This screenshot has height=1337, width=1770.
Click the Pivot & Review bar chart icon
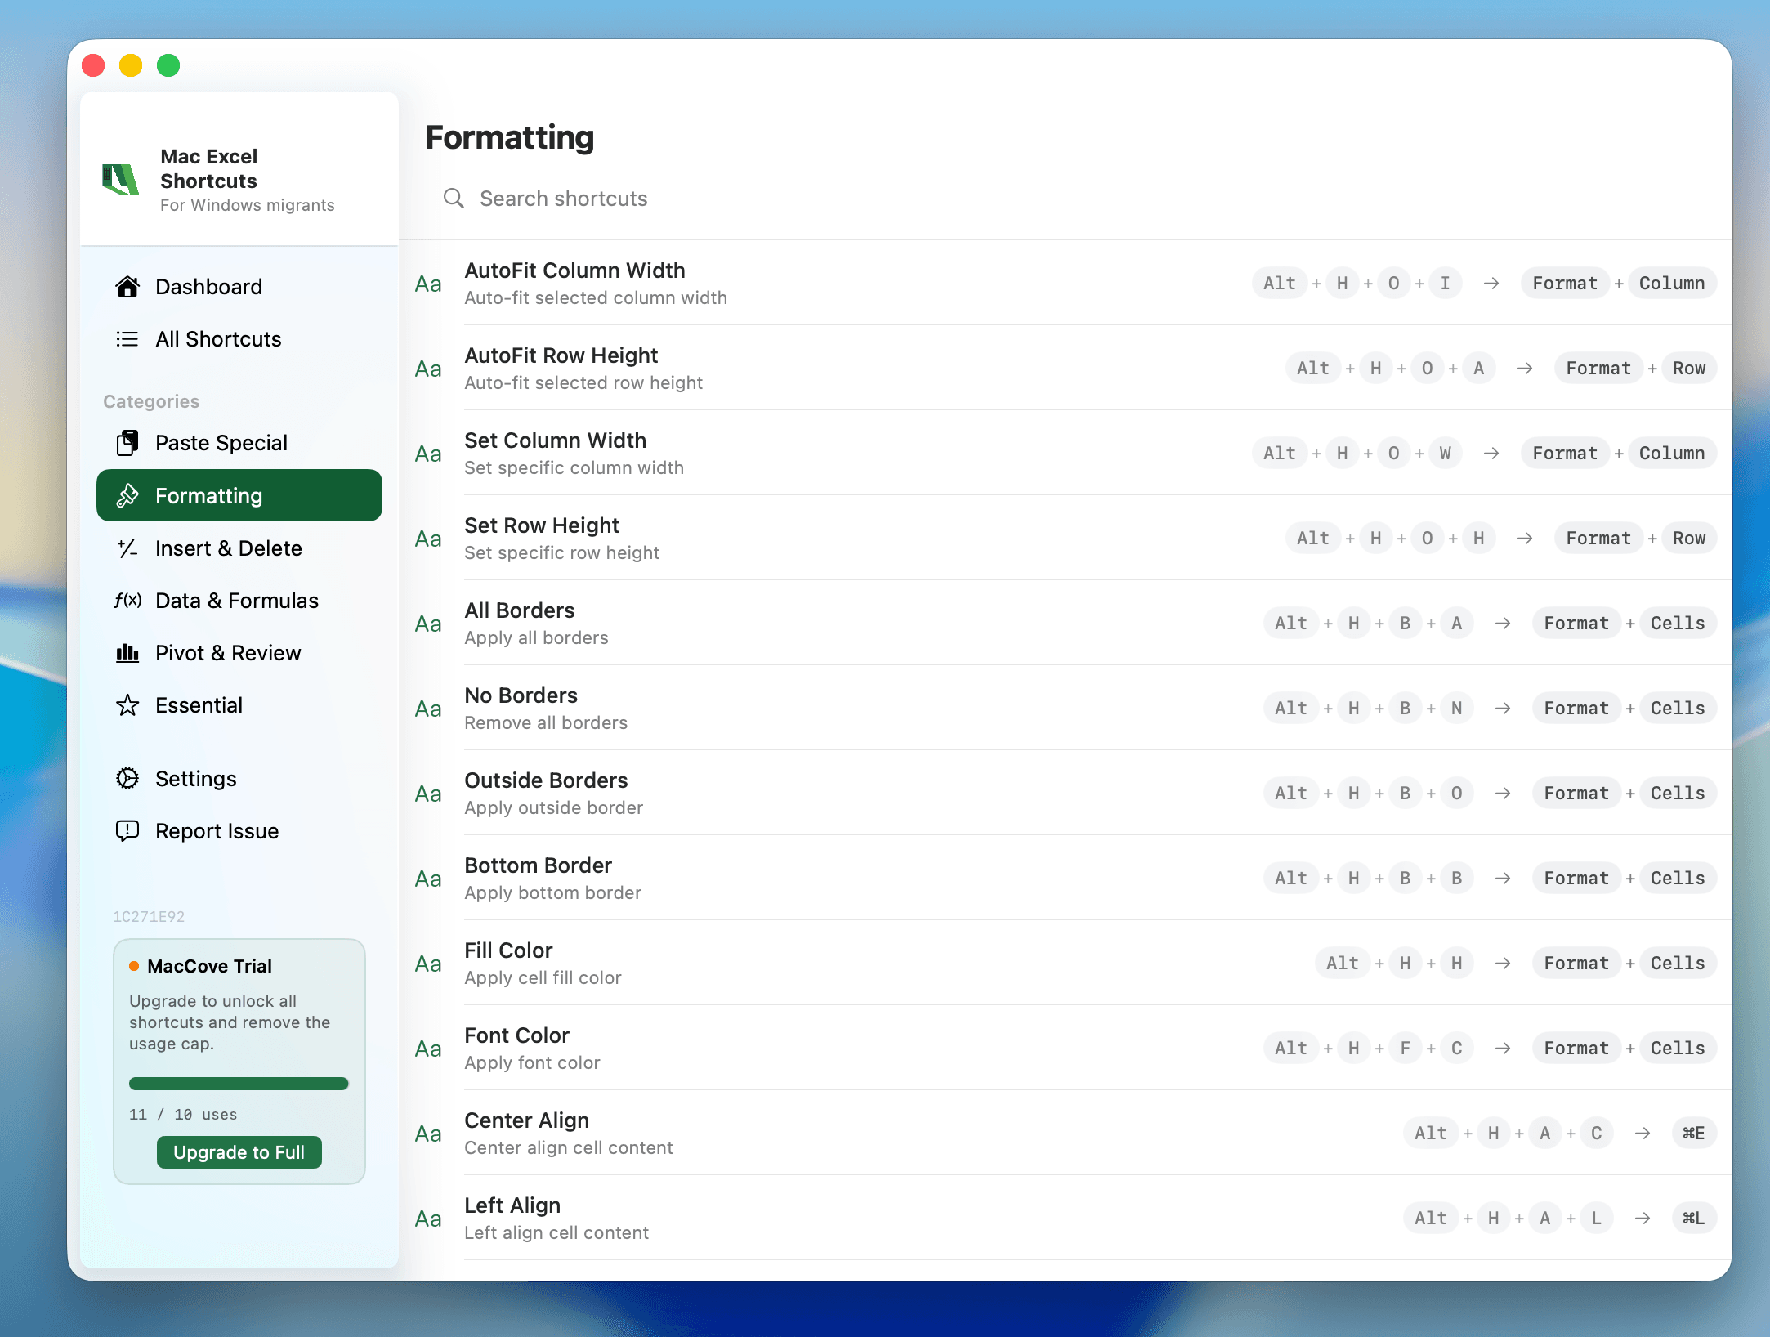[127, 653]
